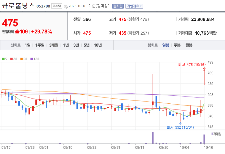Viewport: 225px width, 154px height.
Task: Click the 상한가 475 upper limit text
Action: click(138, 19)
